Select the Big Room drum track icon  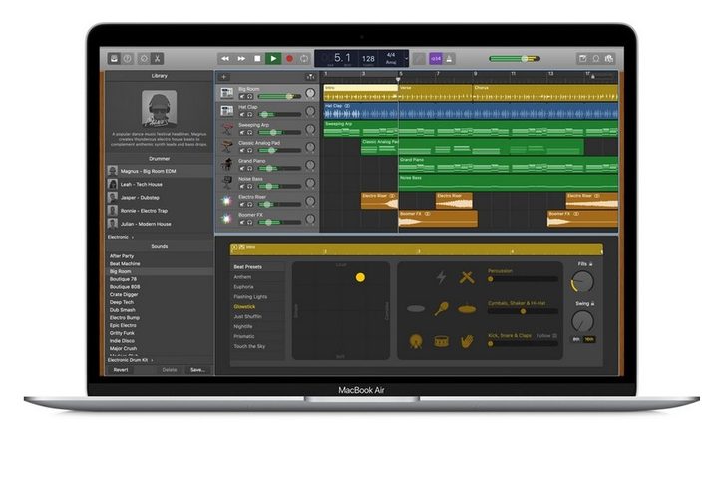tap(226, 93)
